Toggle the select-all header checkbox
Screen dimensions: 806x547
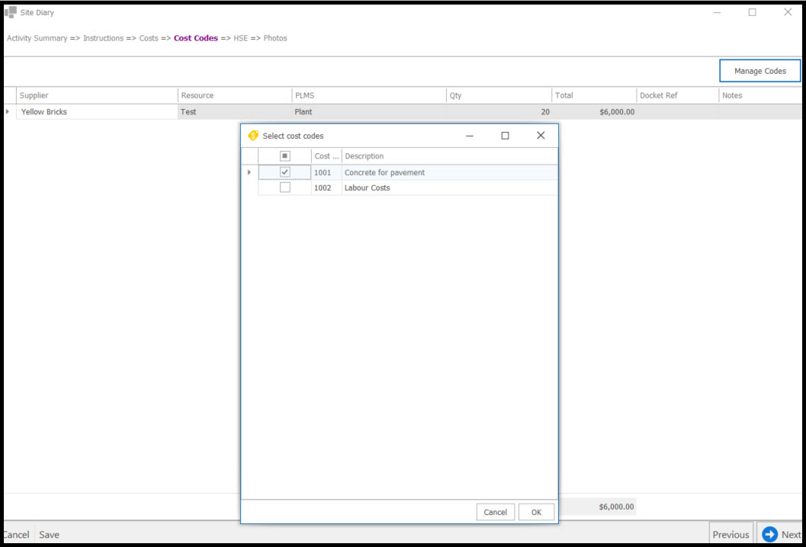(284, 156)
